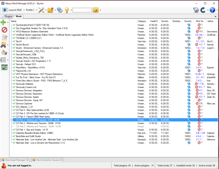Image resolution: width=219 pixels, height=169 pixels.
Task: Click the green export screen icon in sidebar
Action: 4,67
